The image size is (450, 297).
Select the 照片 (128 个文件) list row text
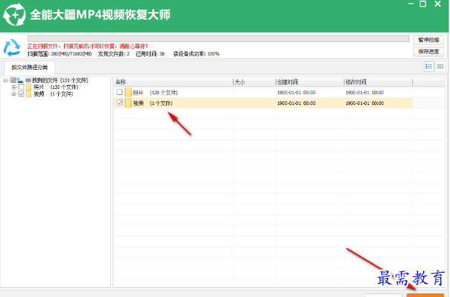[x=155, y=92]
